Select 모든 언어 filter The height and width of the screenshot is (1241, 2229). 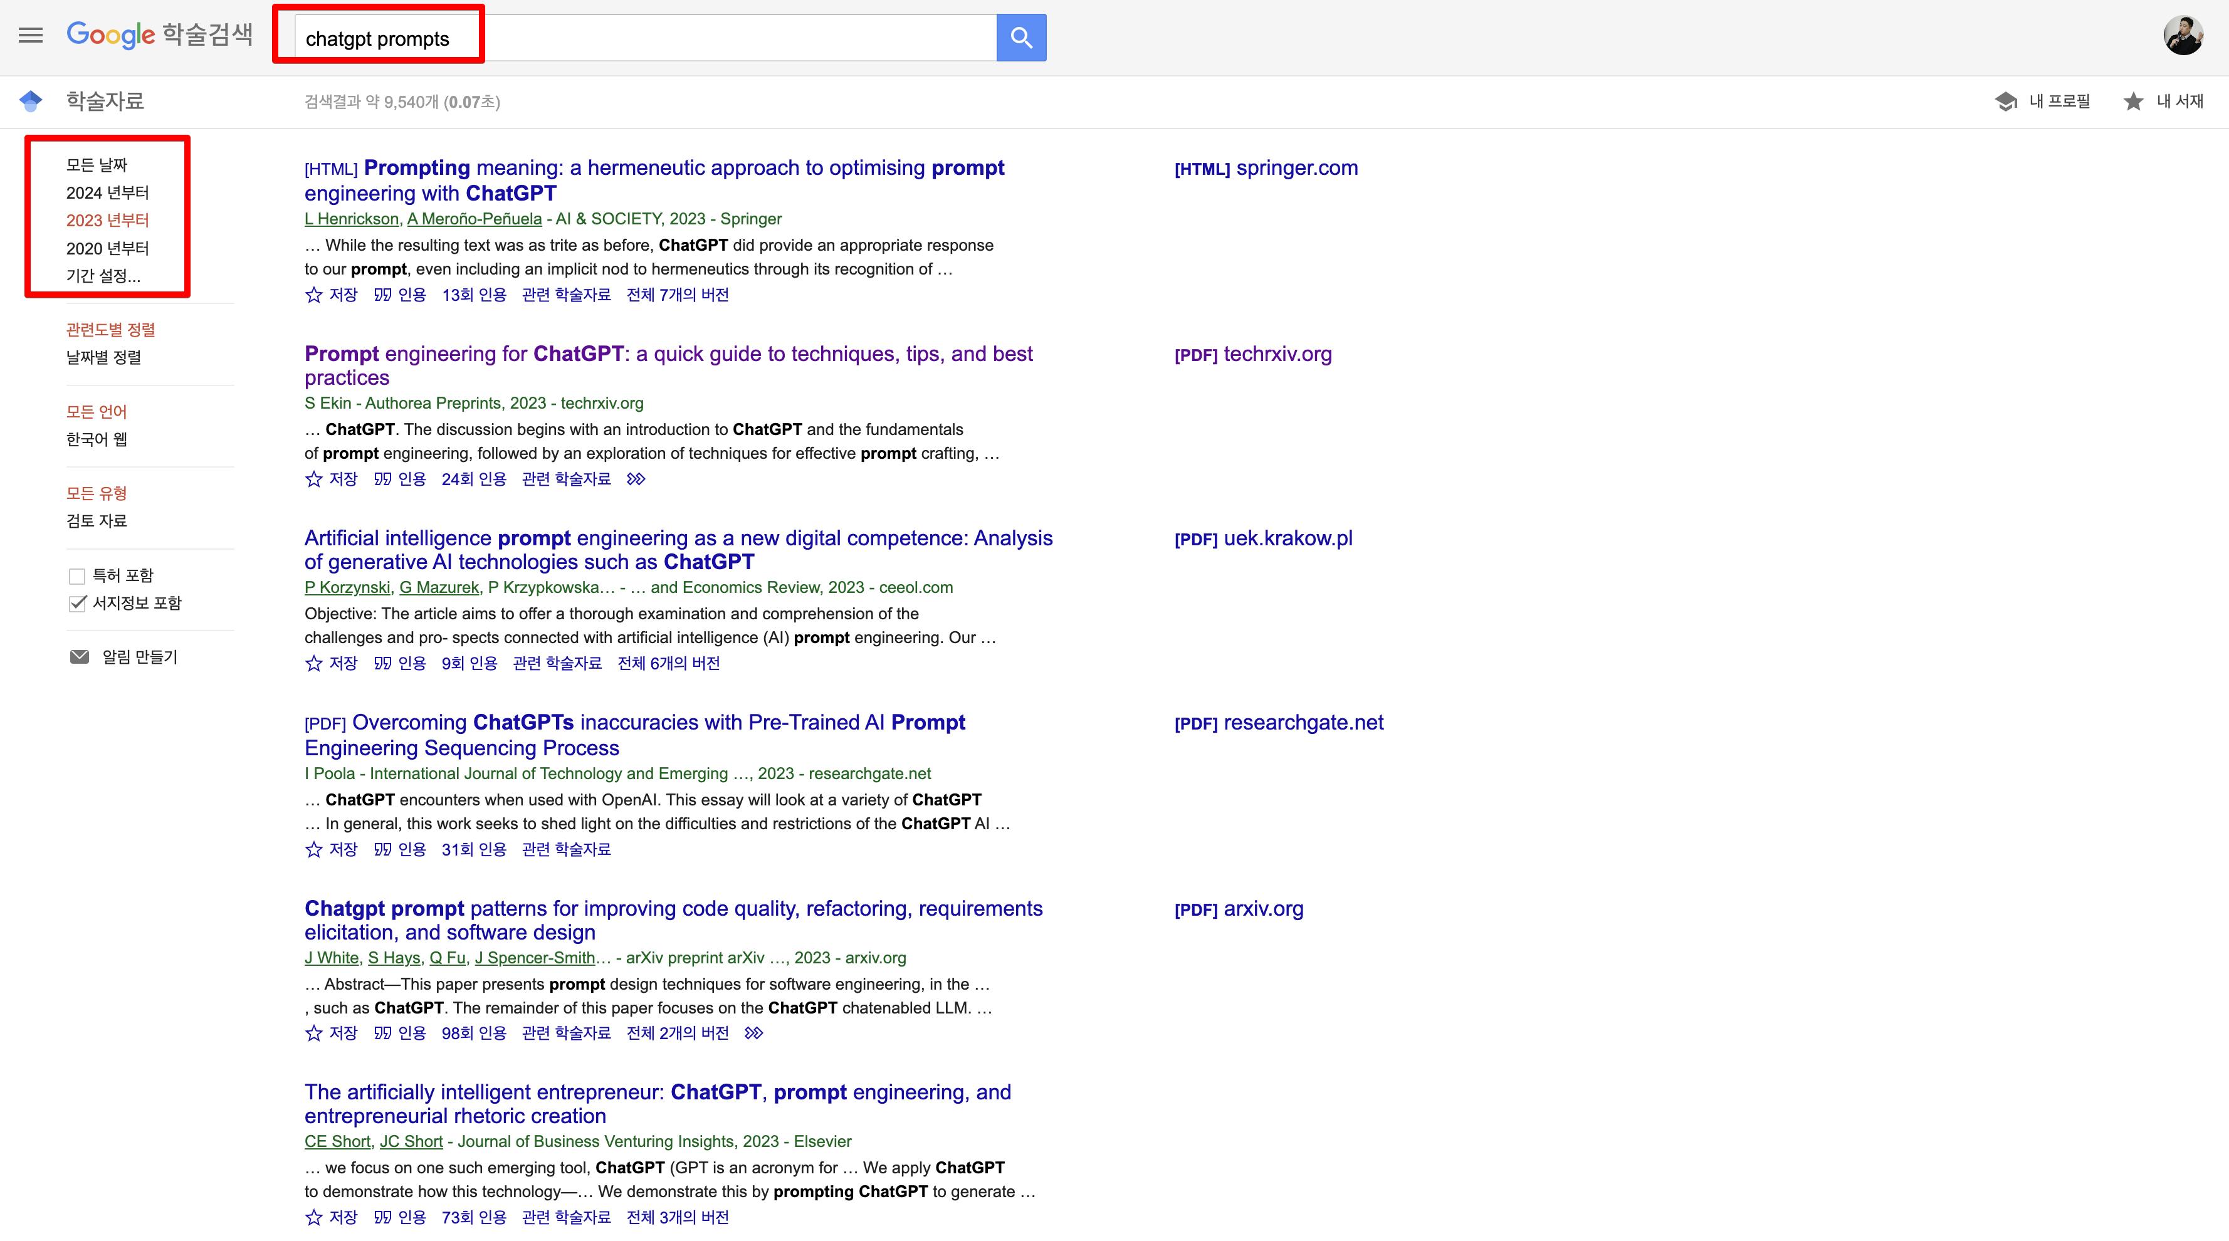(97, 412)
